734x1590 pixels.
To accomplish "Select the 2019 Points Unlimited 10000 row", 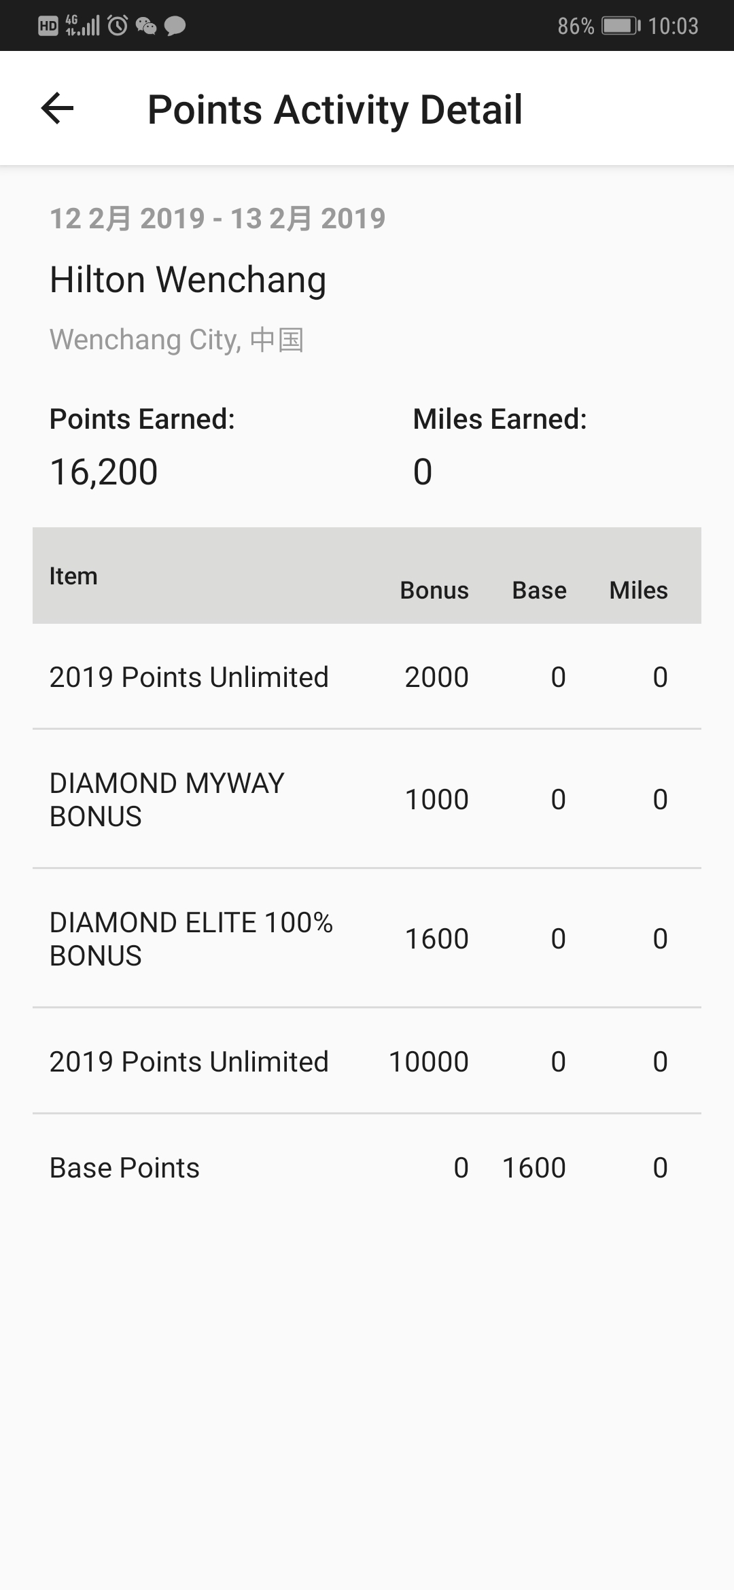I will (x=367, y=1061).
